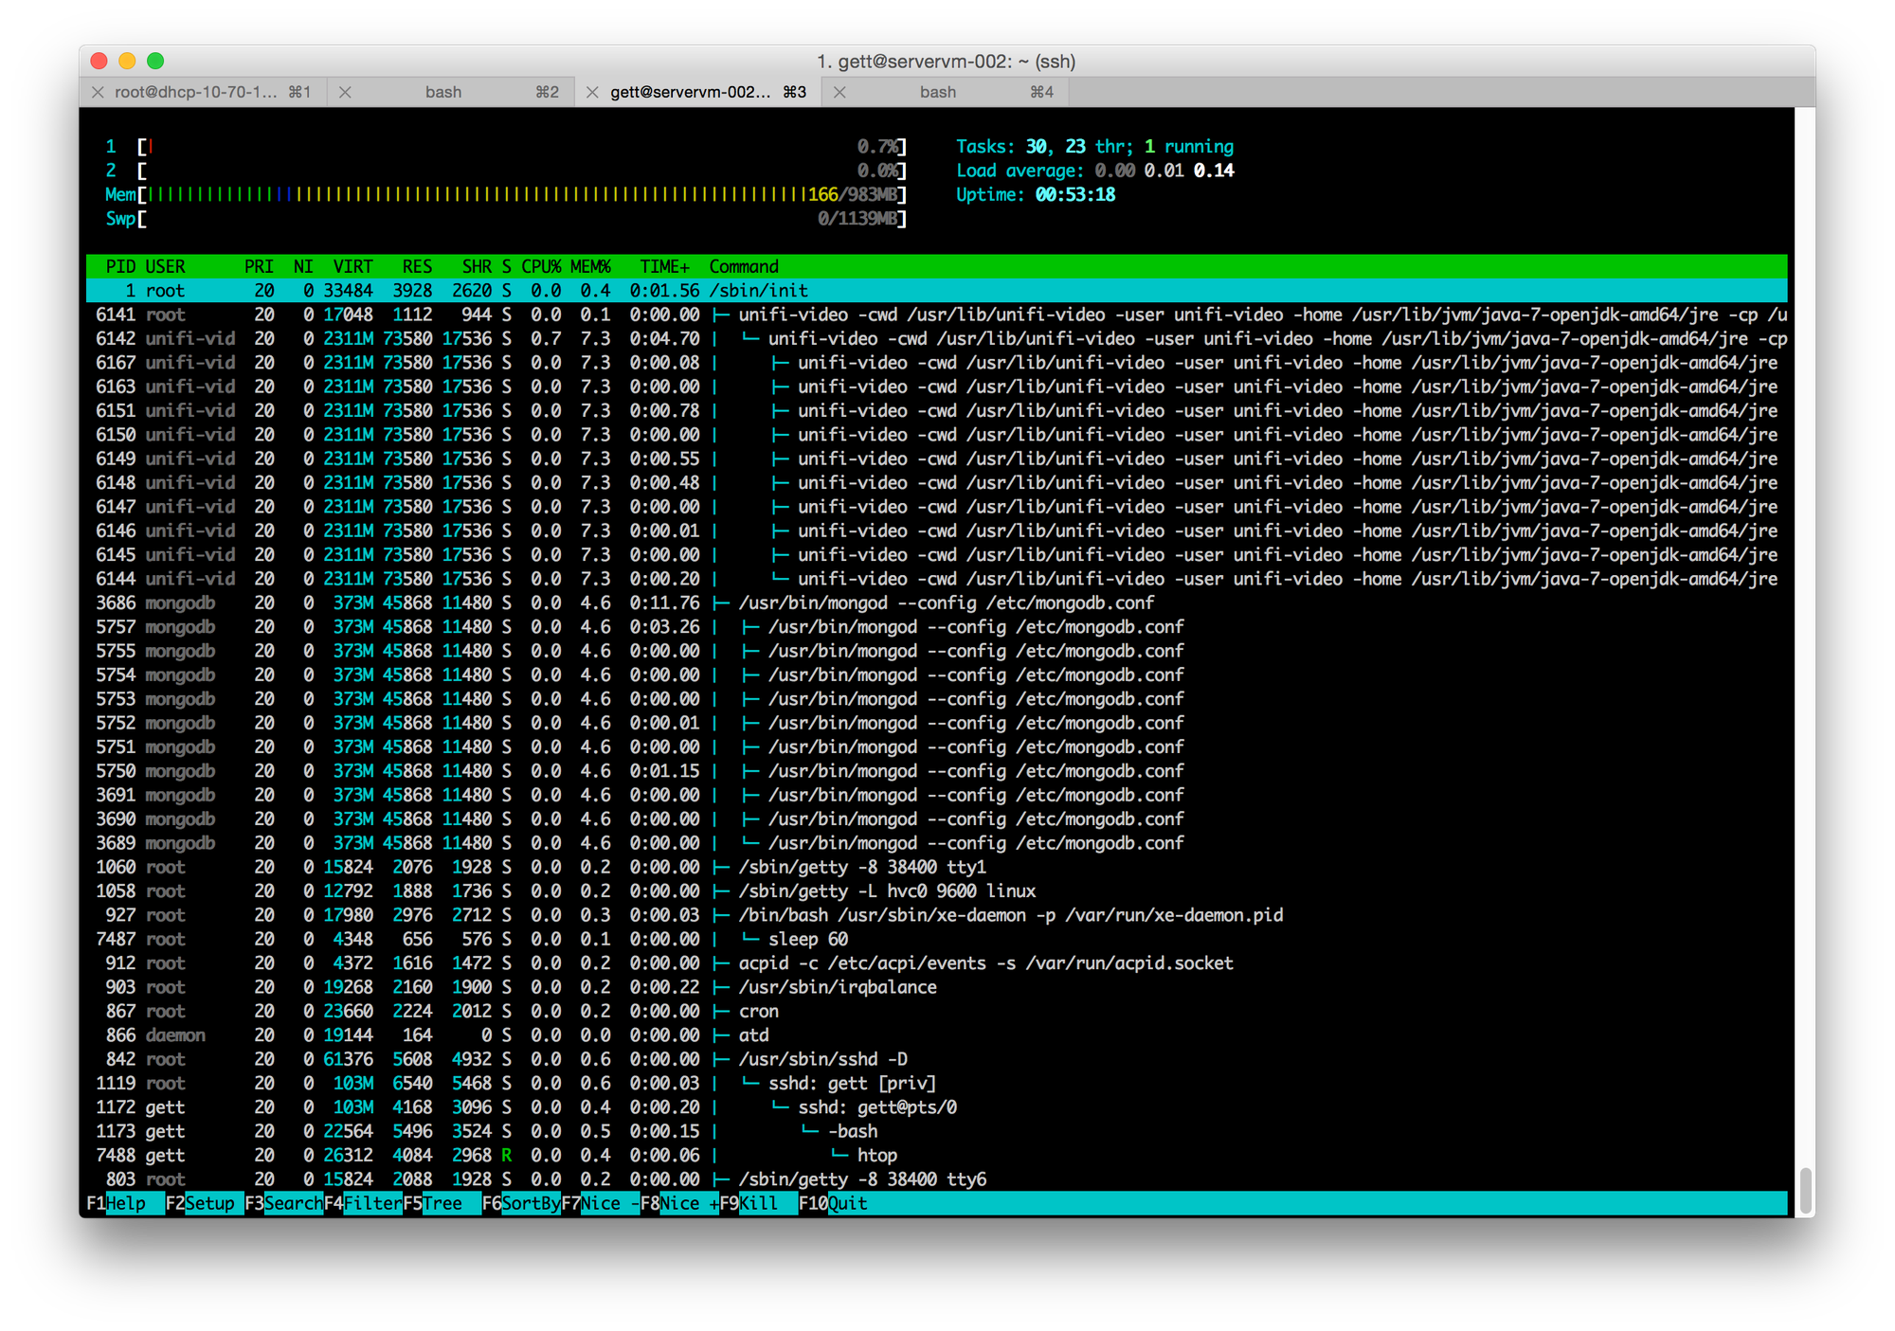The image size is (1895, 1331).
Task: Click the terminal vertical scrollbar thumb
Action: coord(1806,1190)
